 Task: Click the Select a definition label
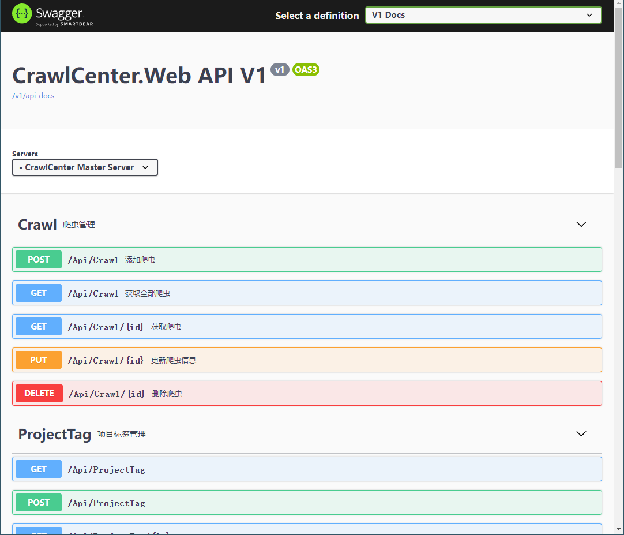[317, 16]
